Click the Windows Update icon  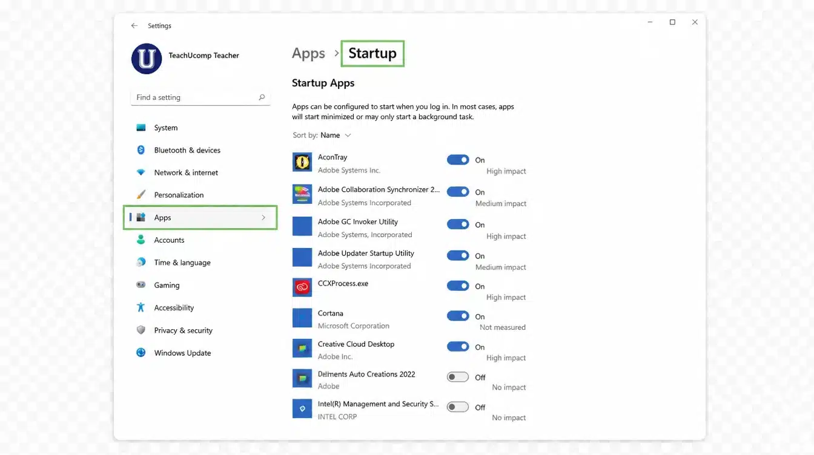[x=141, y=352]
